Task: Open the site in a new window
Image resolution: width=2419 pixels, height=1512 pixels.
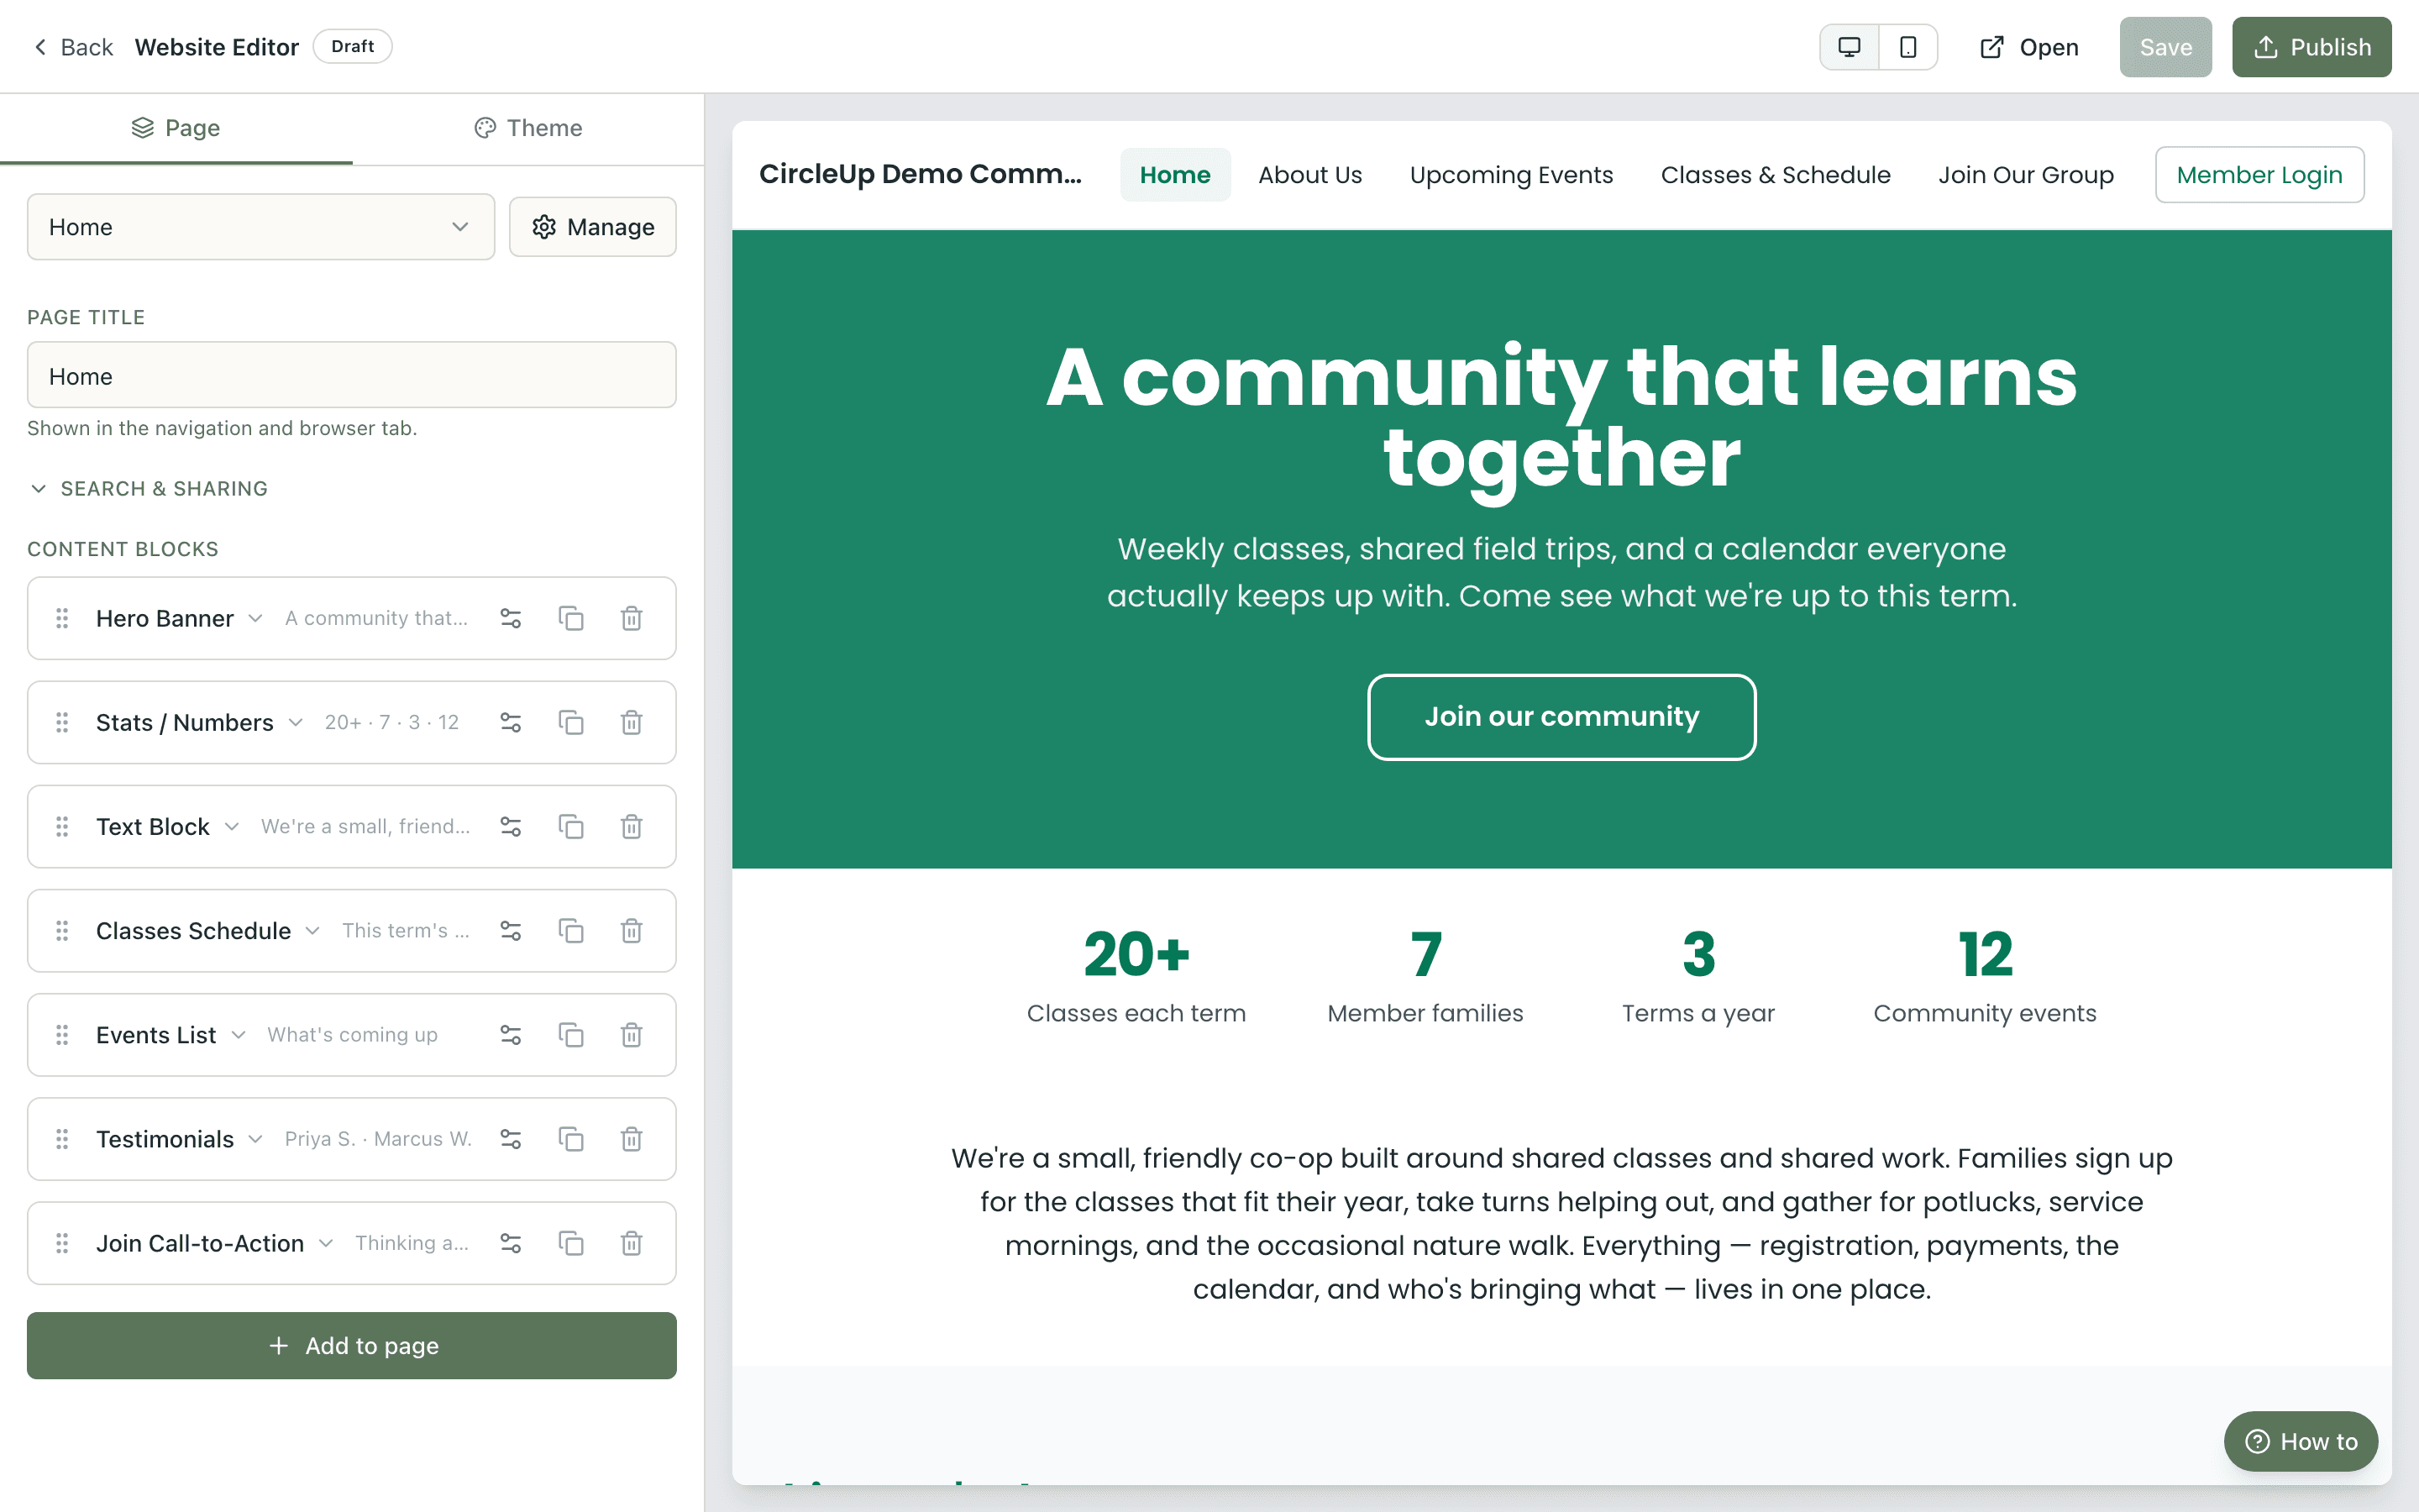Action: pyautogui.click(x=2029, y=47)
